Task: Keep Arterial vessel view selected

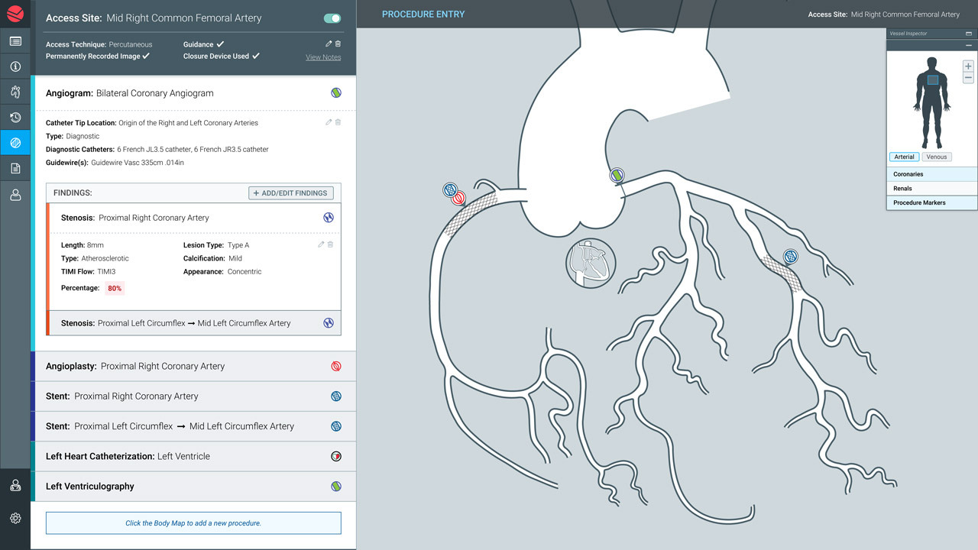Action: [904, 157]
